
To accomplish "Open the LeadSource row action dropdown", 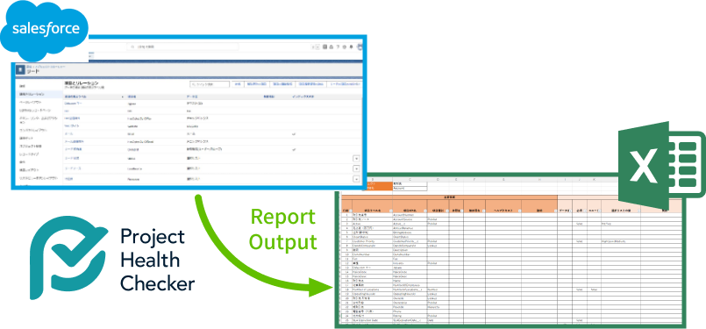I will click(x=356, y=168).
